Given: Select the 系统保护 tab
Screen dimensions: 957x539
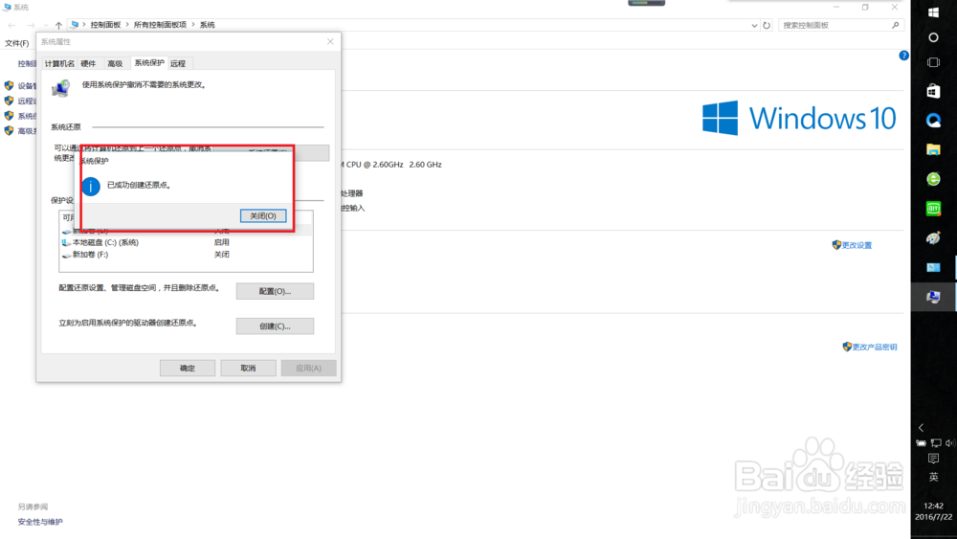Looking at the screenshot, I should tap(149, 63).
